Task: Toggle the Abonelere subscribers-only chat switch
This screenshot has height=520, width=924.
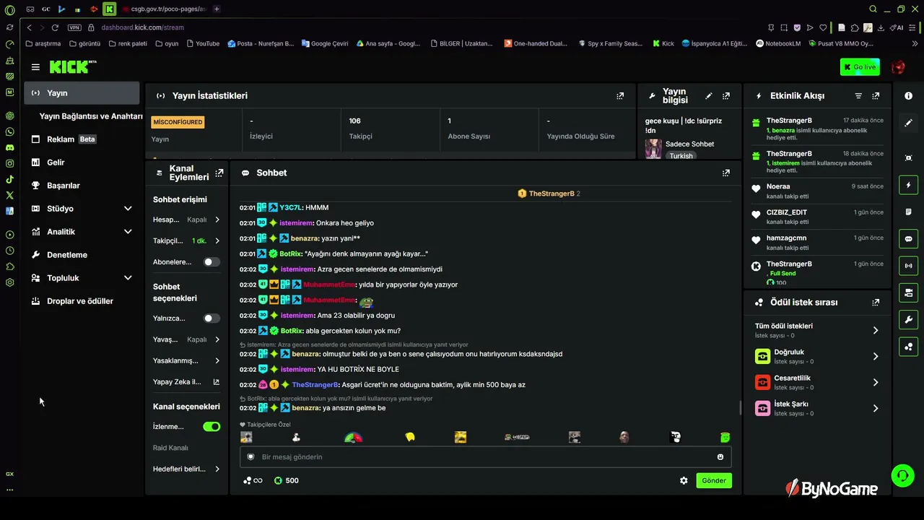Action: pyautogui.click(x=212, y=262)
